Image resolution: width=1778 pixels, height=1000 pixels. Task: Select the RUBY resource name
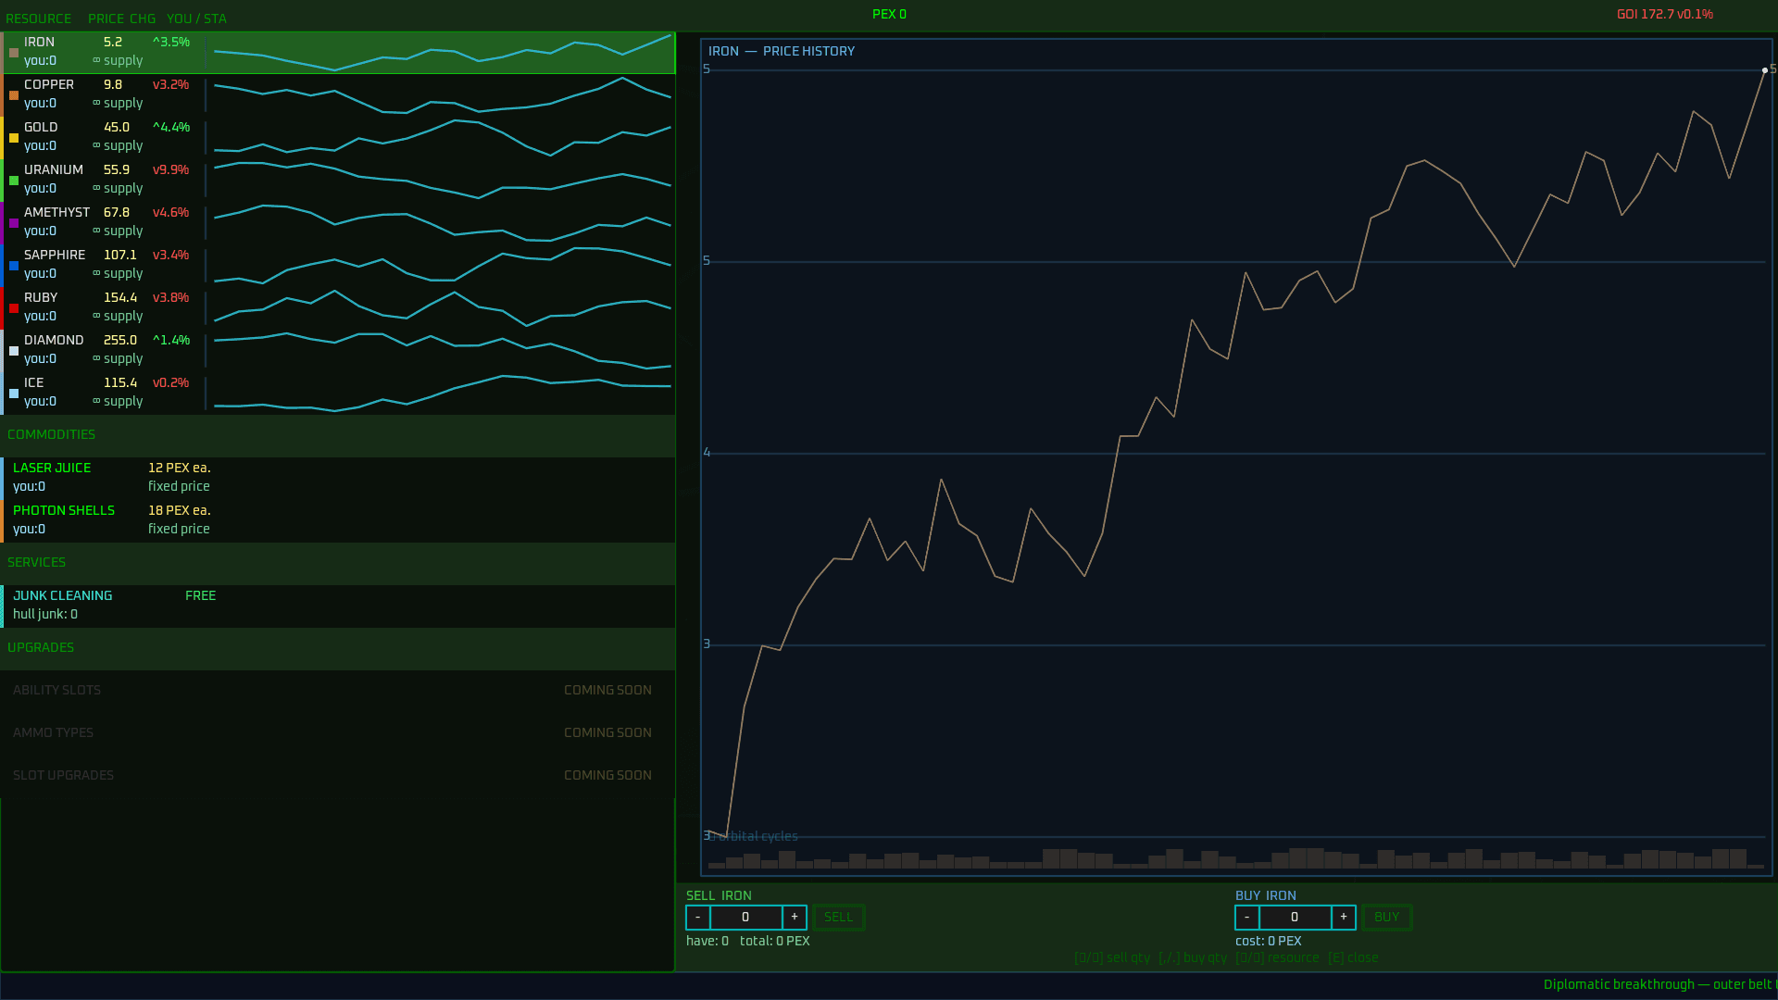point(41,297)
